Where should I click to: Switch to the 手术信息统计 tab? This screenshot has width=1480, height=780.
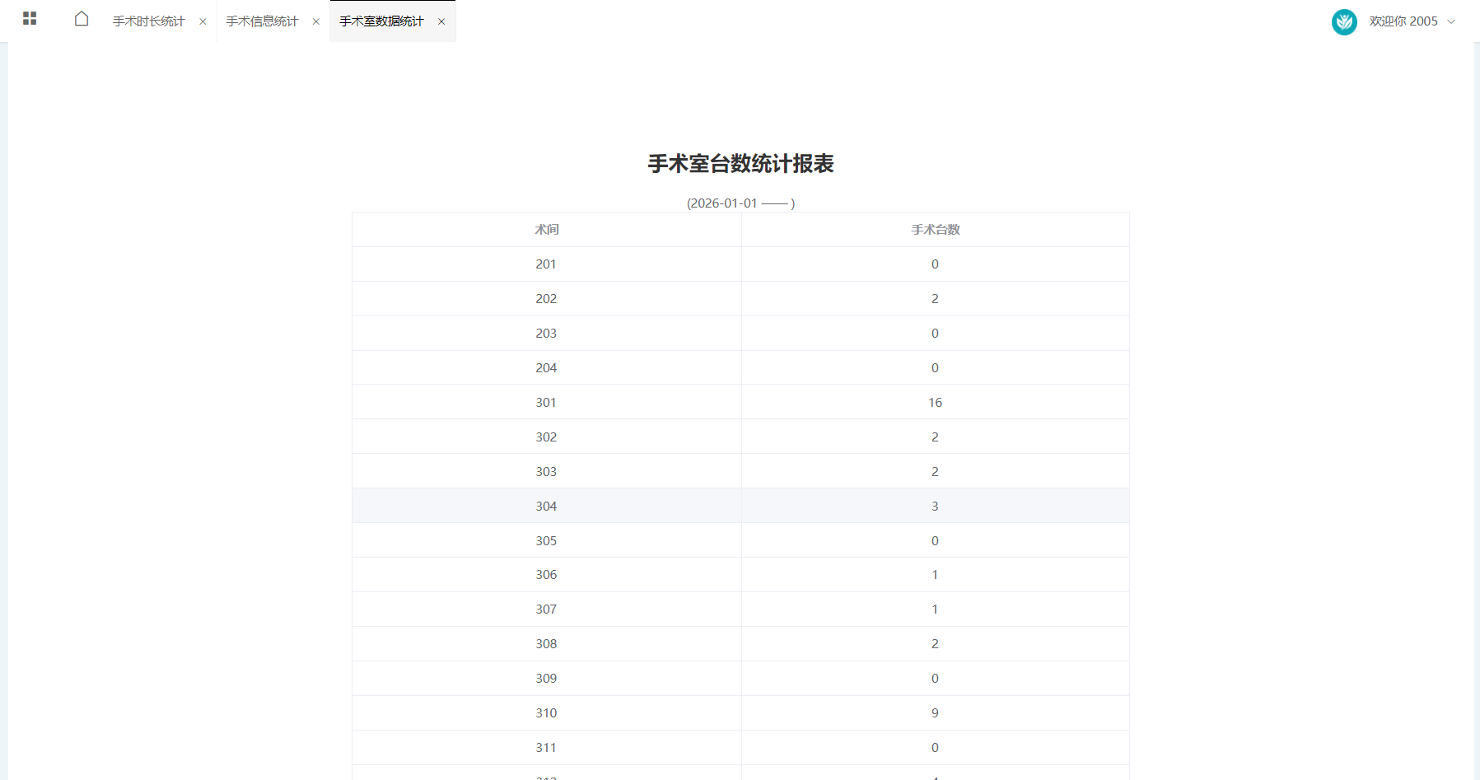click(261, 21)
